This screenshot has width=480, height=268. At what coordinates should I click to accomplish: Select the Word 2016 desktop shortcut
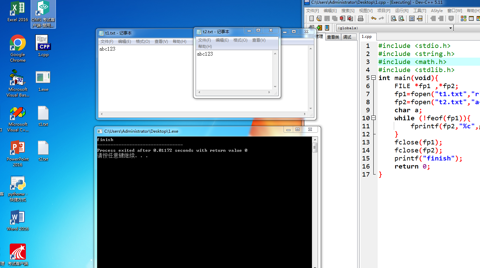click(x=18, y=220)
